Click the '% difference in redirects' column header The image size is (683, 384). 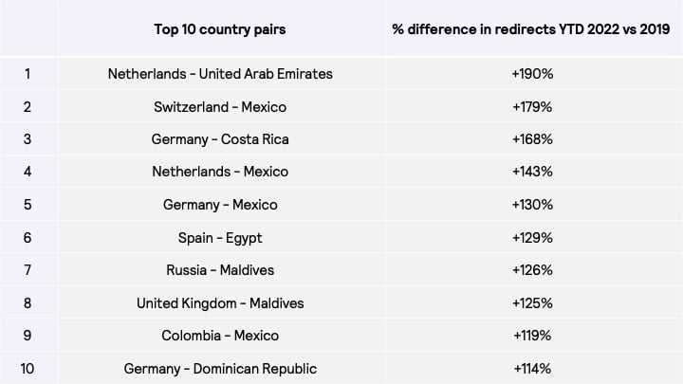coord(531,29)
